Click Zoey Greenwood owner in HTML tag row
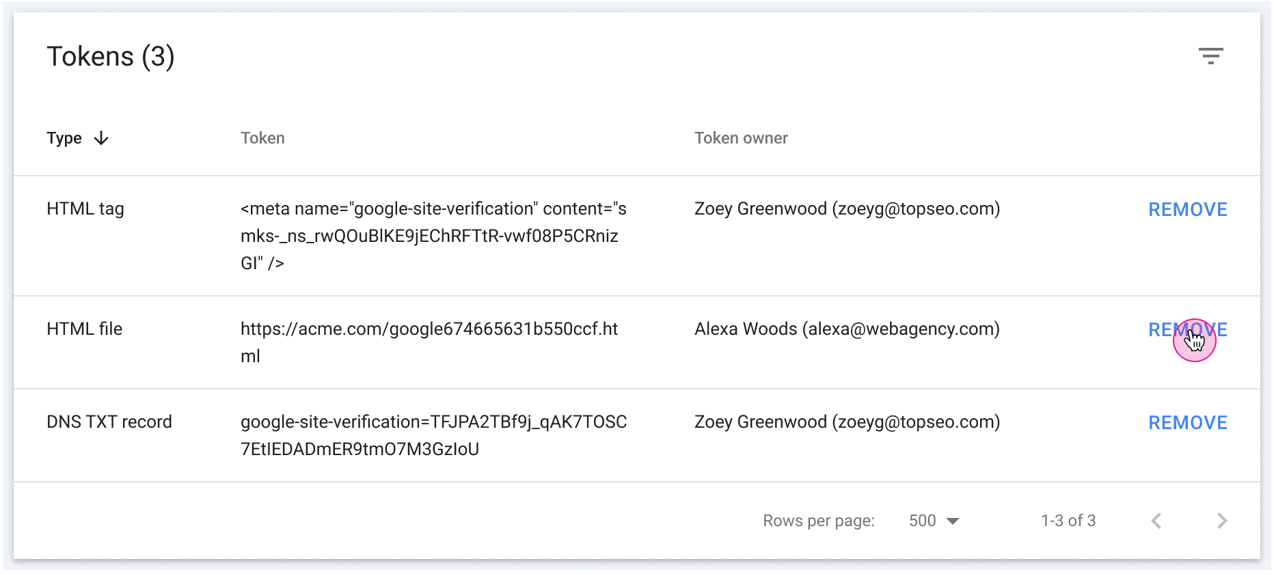The image size is (1274, 574). pyautogui.click(x=847, y=209)
